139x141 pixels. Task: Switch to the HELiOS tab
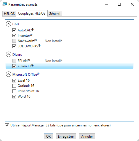pyautogui.click(x=9, y=14)
